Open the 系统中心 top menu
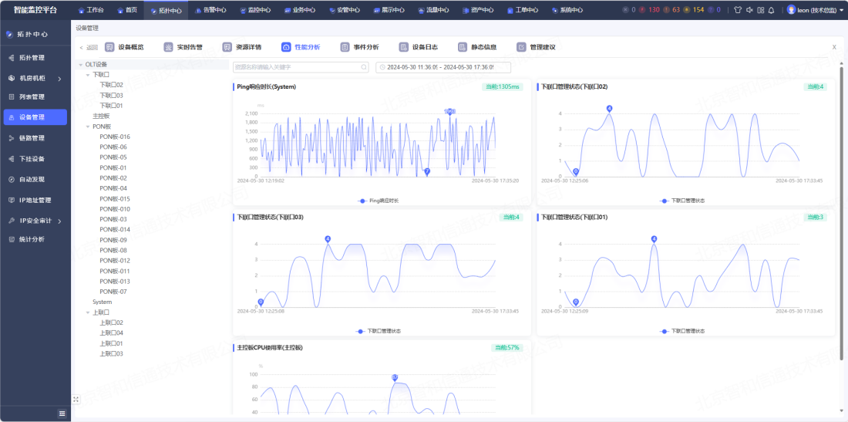848x422 pixels. click(x=567, y=10)
